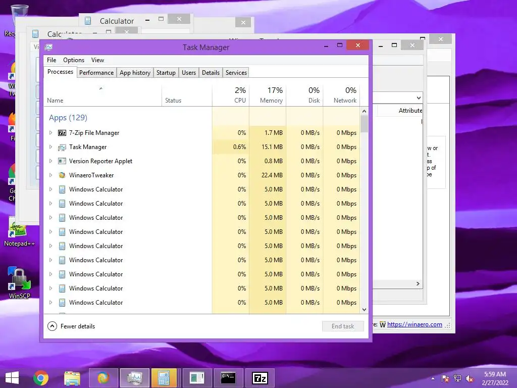
Task: Minimize the Task Manager window
Action: (x=326, y=45)
